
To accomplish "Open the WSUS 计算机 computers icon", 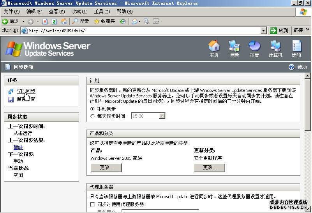I will coord(276,49).
